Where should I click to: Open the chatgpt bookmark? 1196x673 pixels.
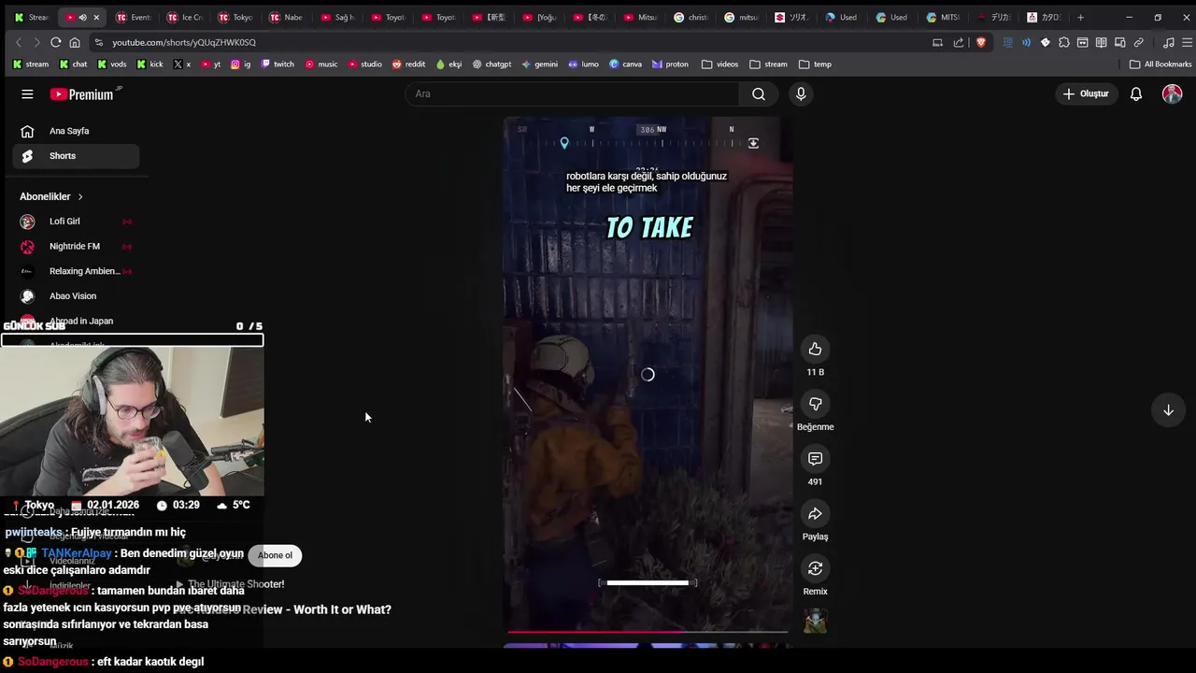pyautogui.click(x=491, y=64)
